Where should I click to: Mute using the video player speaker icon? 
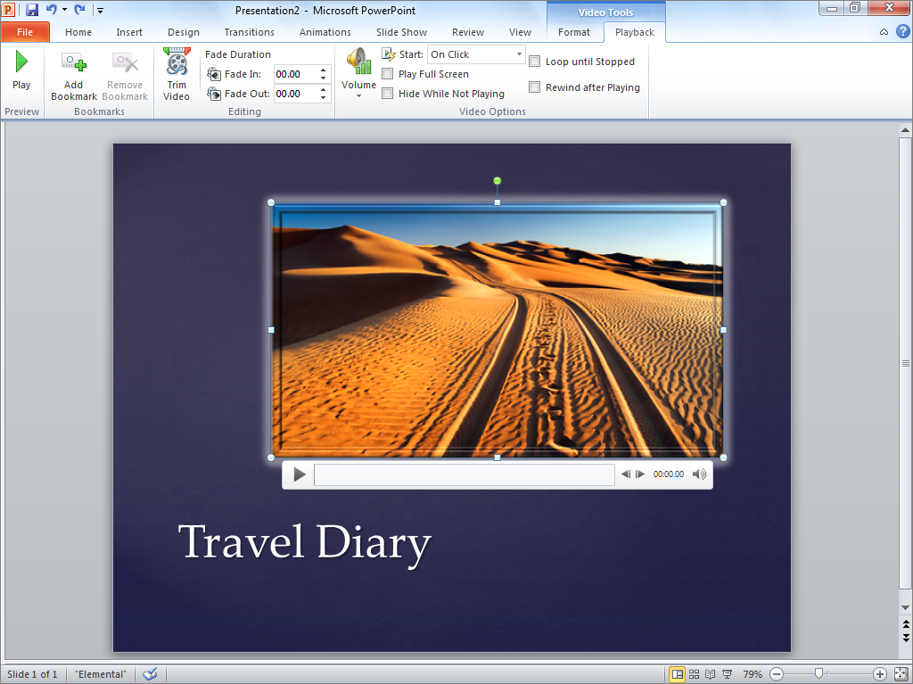[x=700, y=474]
